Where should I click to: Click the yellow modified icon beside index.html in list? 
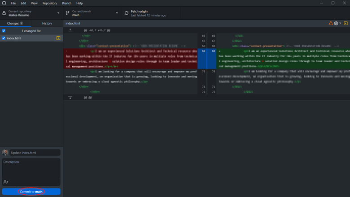(58, 39)
